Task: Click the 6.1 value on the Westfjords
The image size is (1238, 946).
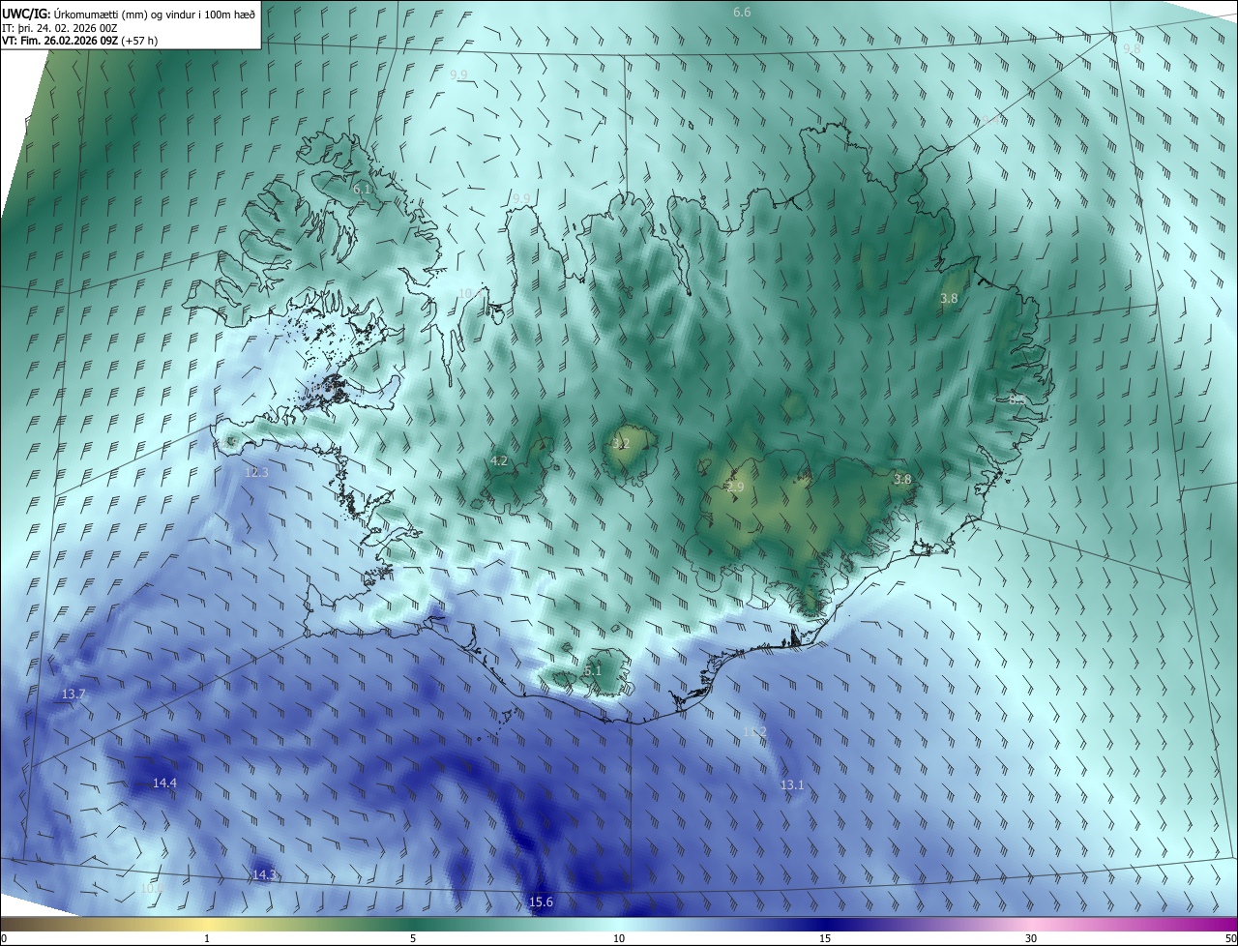Action: point(362,190)
